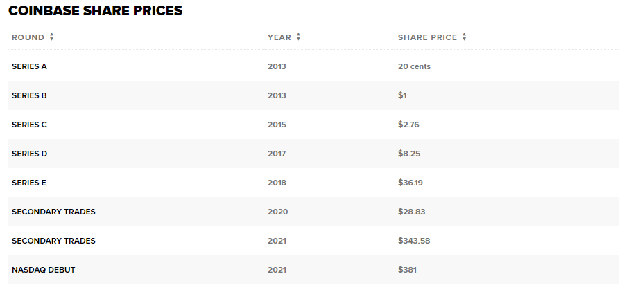Select the SHARE PRICE column header

[427, 37]
